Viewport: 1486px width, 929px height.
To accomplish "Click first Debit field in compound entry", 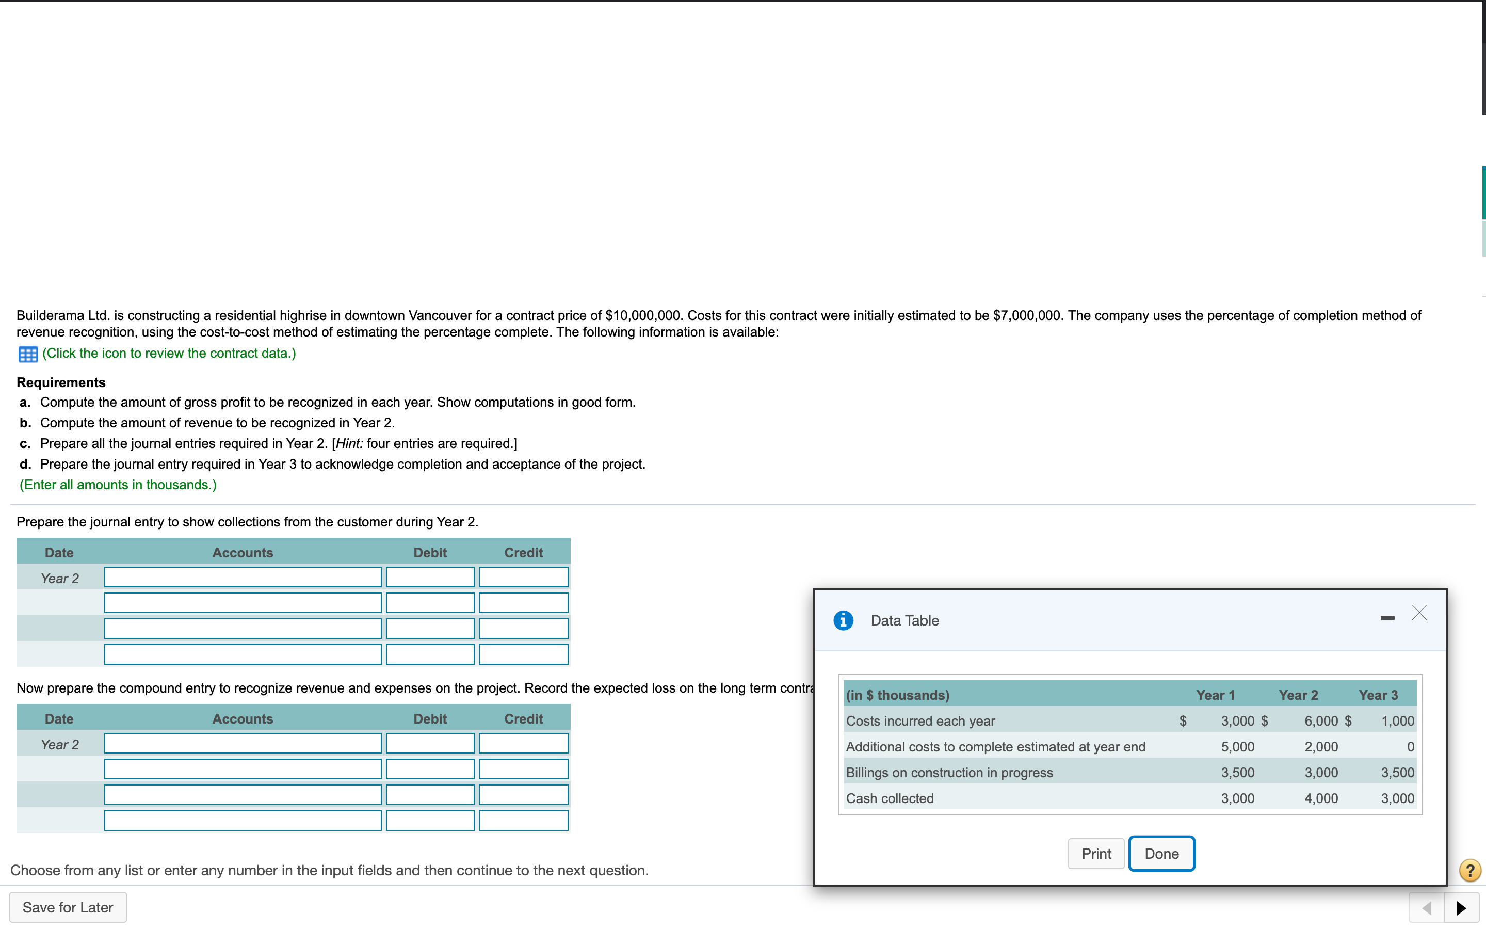I will click(x=430, y=743).
